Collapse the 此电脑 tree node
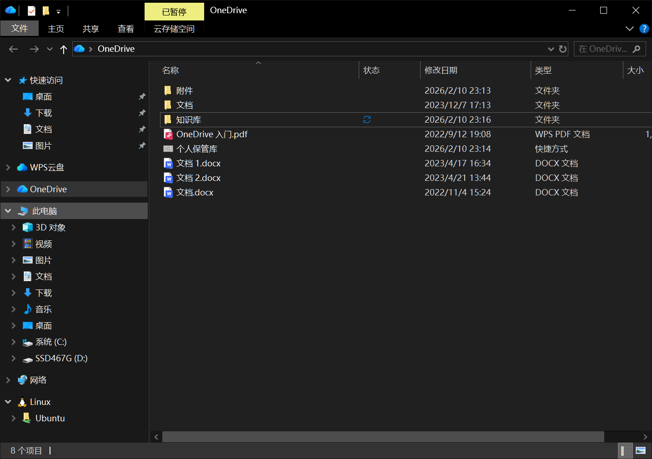 (8, 211)
